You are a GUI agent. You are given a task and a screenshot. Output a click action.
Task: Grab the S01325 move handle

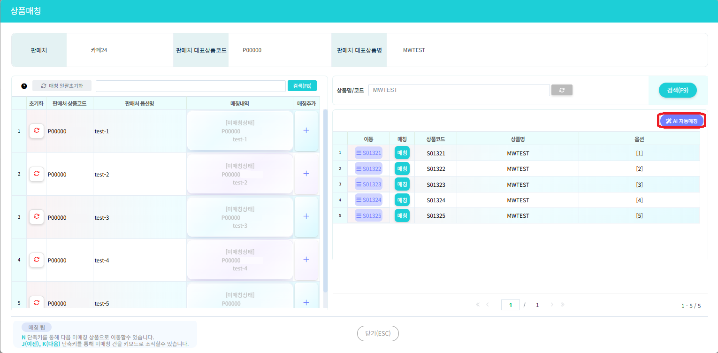[368, 216]
